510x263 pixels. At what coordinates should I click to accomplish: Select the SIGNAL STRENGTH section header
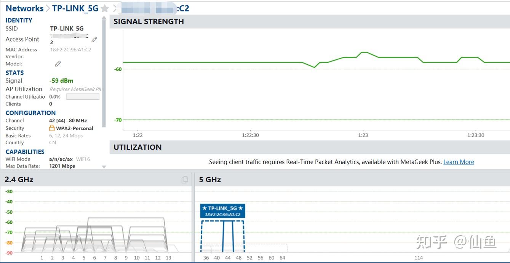[310, 22]
